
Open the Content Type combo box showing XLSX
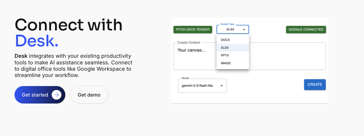click(x=233, y=29)
